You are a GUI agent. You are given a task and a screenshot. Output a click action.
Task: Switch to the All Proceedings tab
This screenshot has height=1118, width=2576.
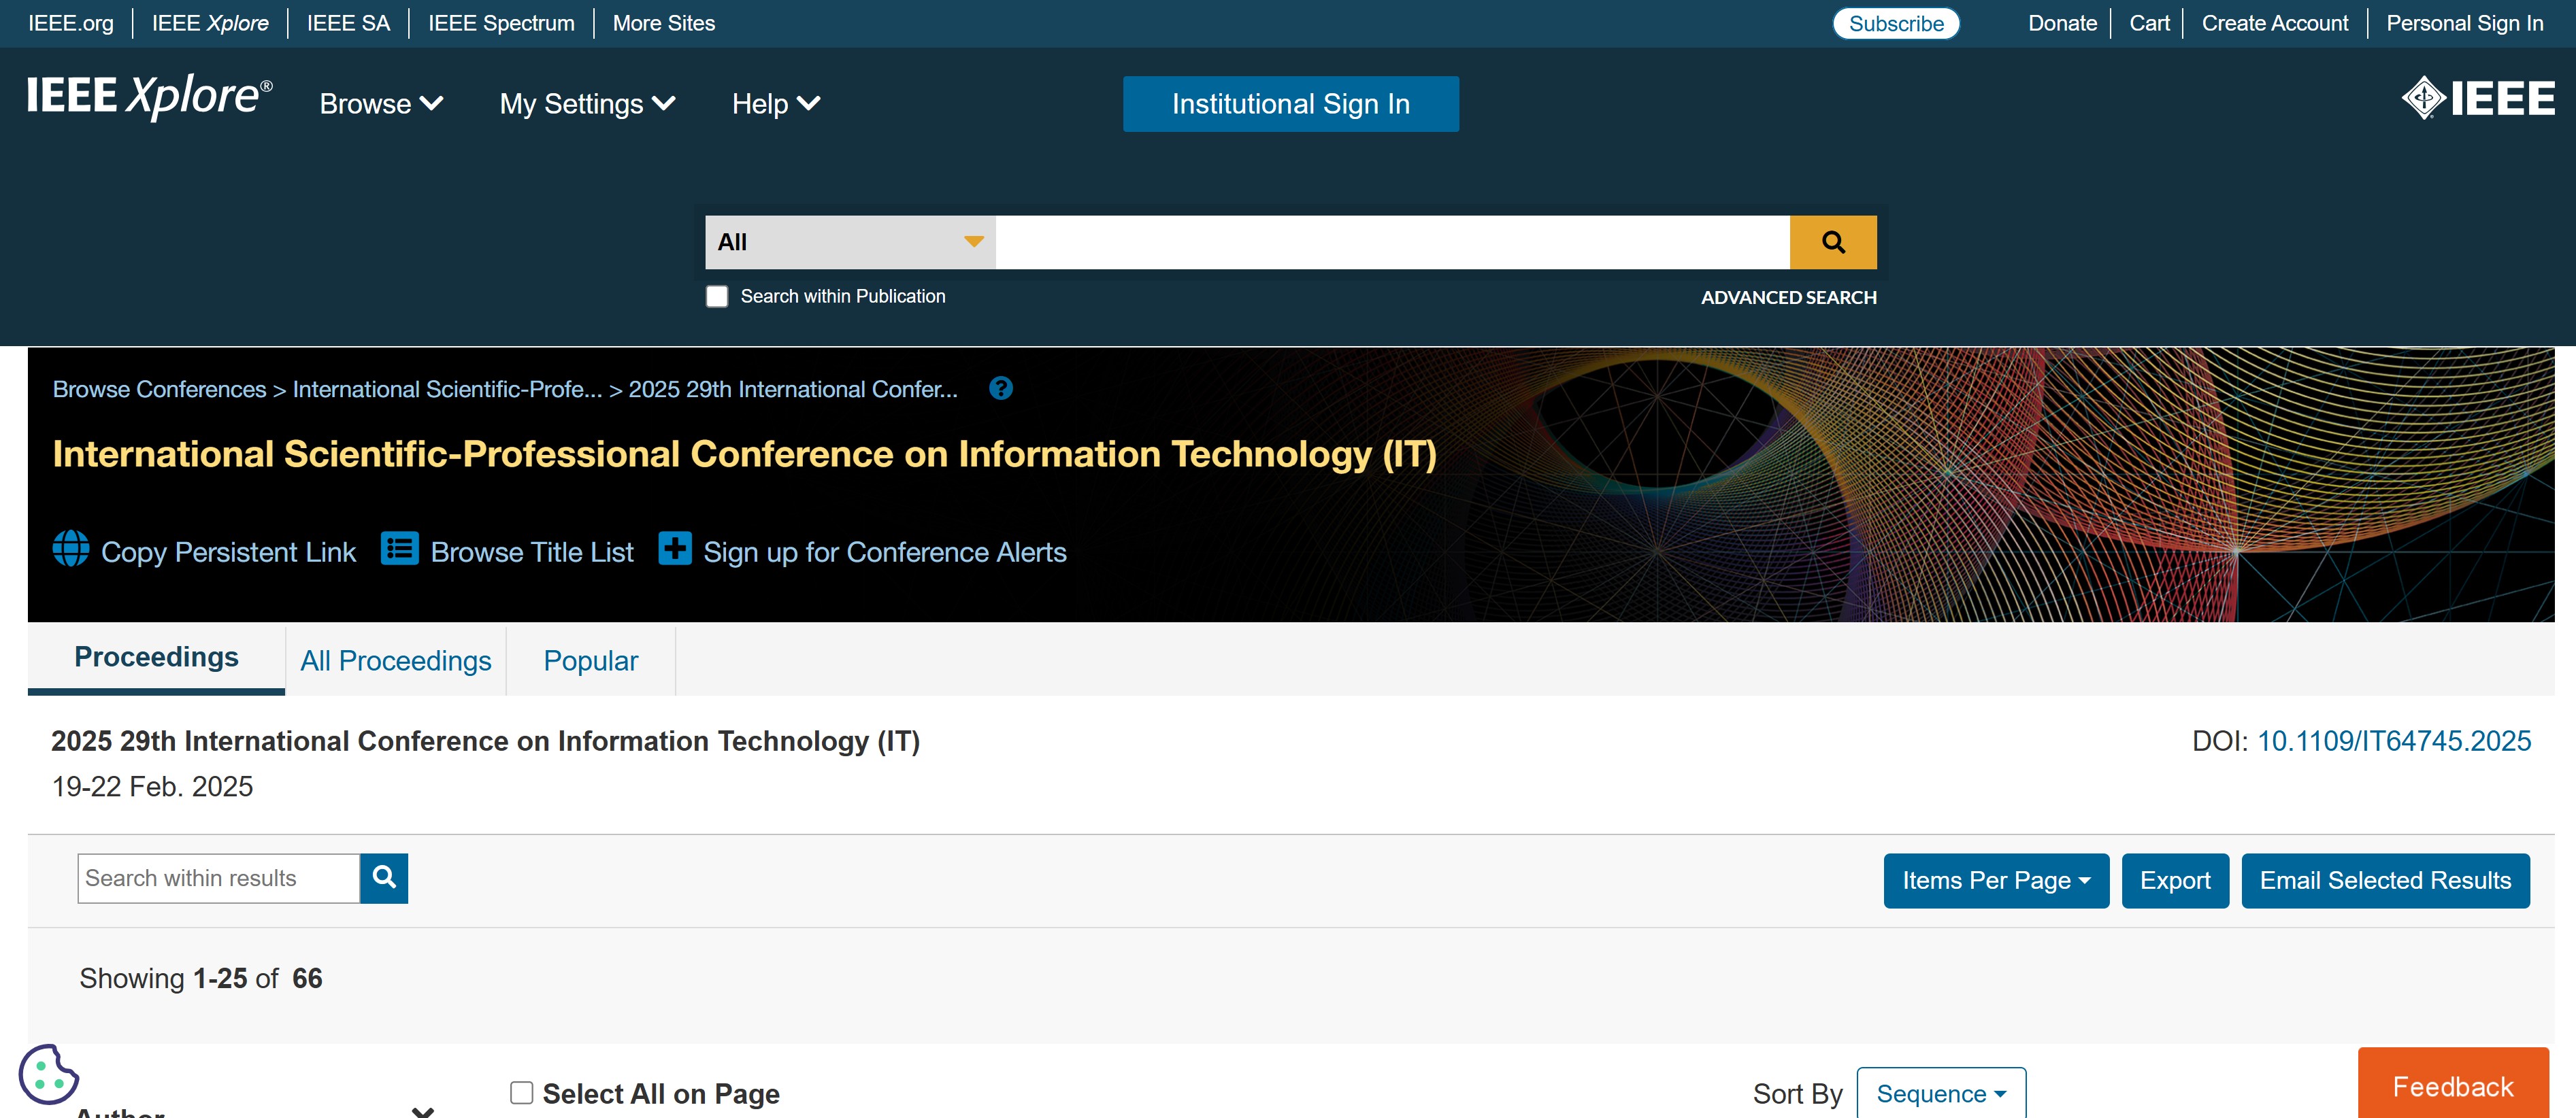[396, 660]
